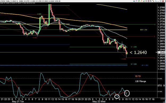Select the black diagonal trend line tool

click(x=153, y=1)
